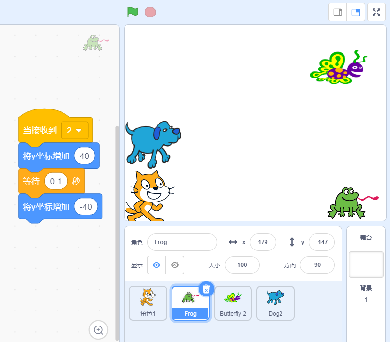Click the sprite name field Frog

point(182,242)
